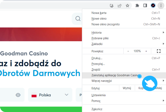
Task: Click the search magnifier on the page
Action: (x=78, y=19)
